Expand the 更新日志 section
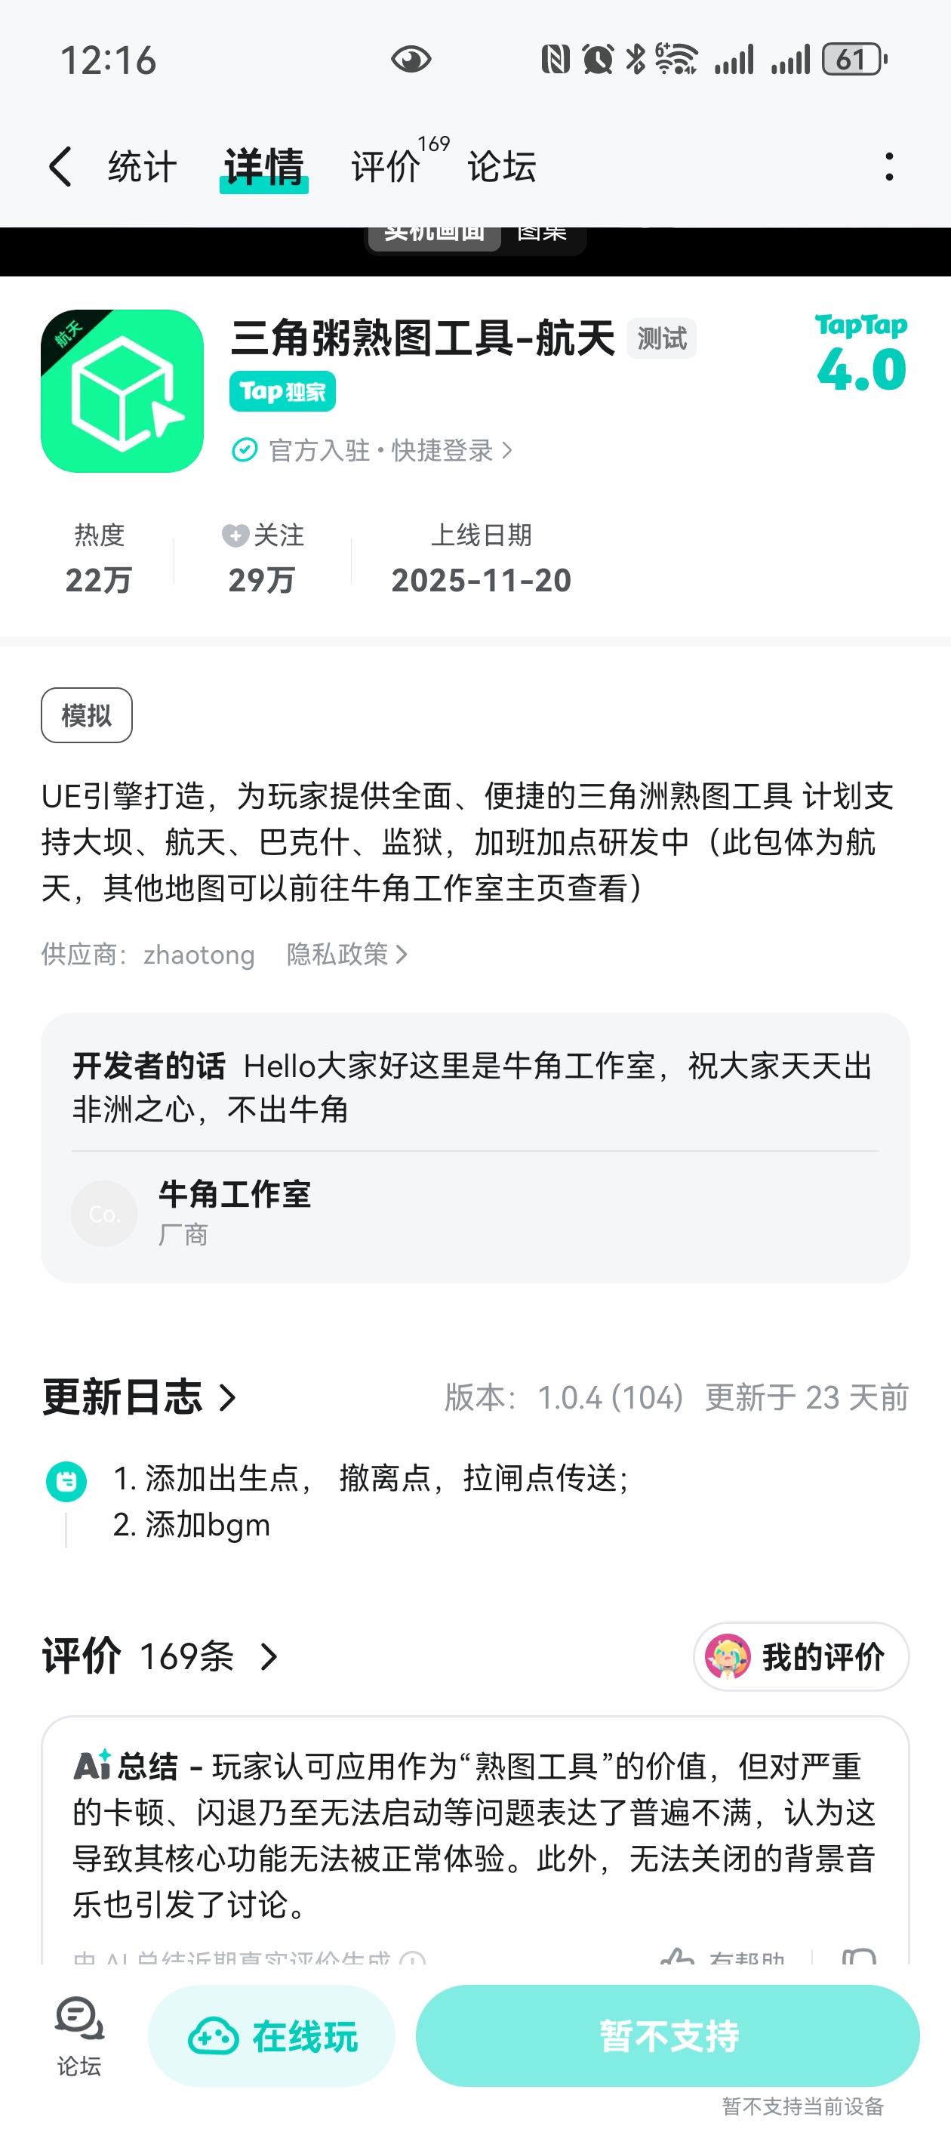This screenshot has width=951, height=2148. pyautogui.click(x=140, y=1397)
